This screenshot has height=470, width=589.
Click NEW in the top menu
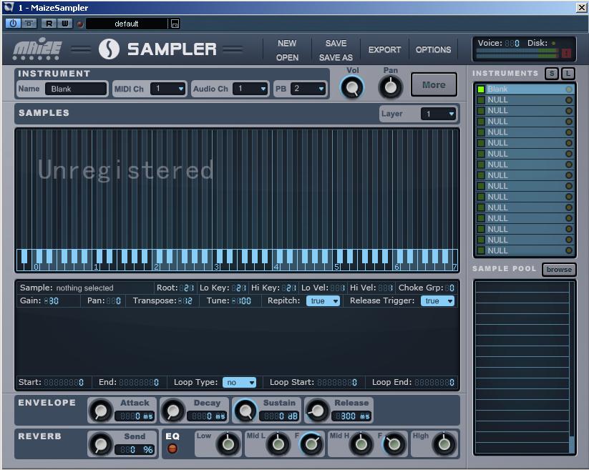pyautogui.click(x=287, y=43)
